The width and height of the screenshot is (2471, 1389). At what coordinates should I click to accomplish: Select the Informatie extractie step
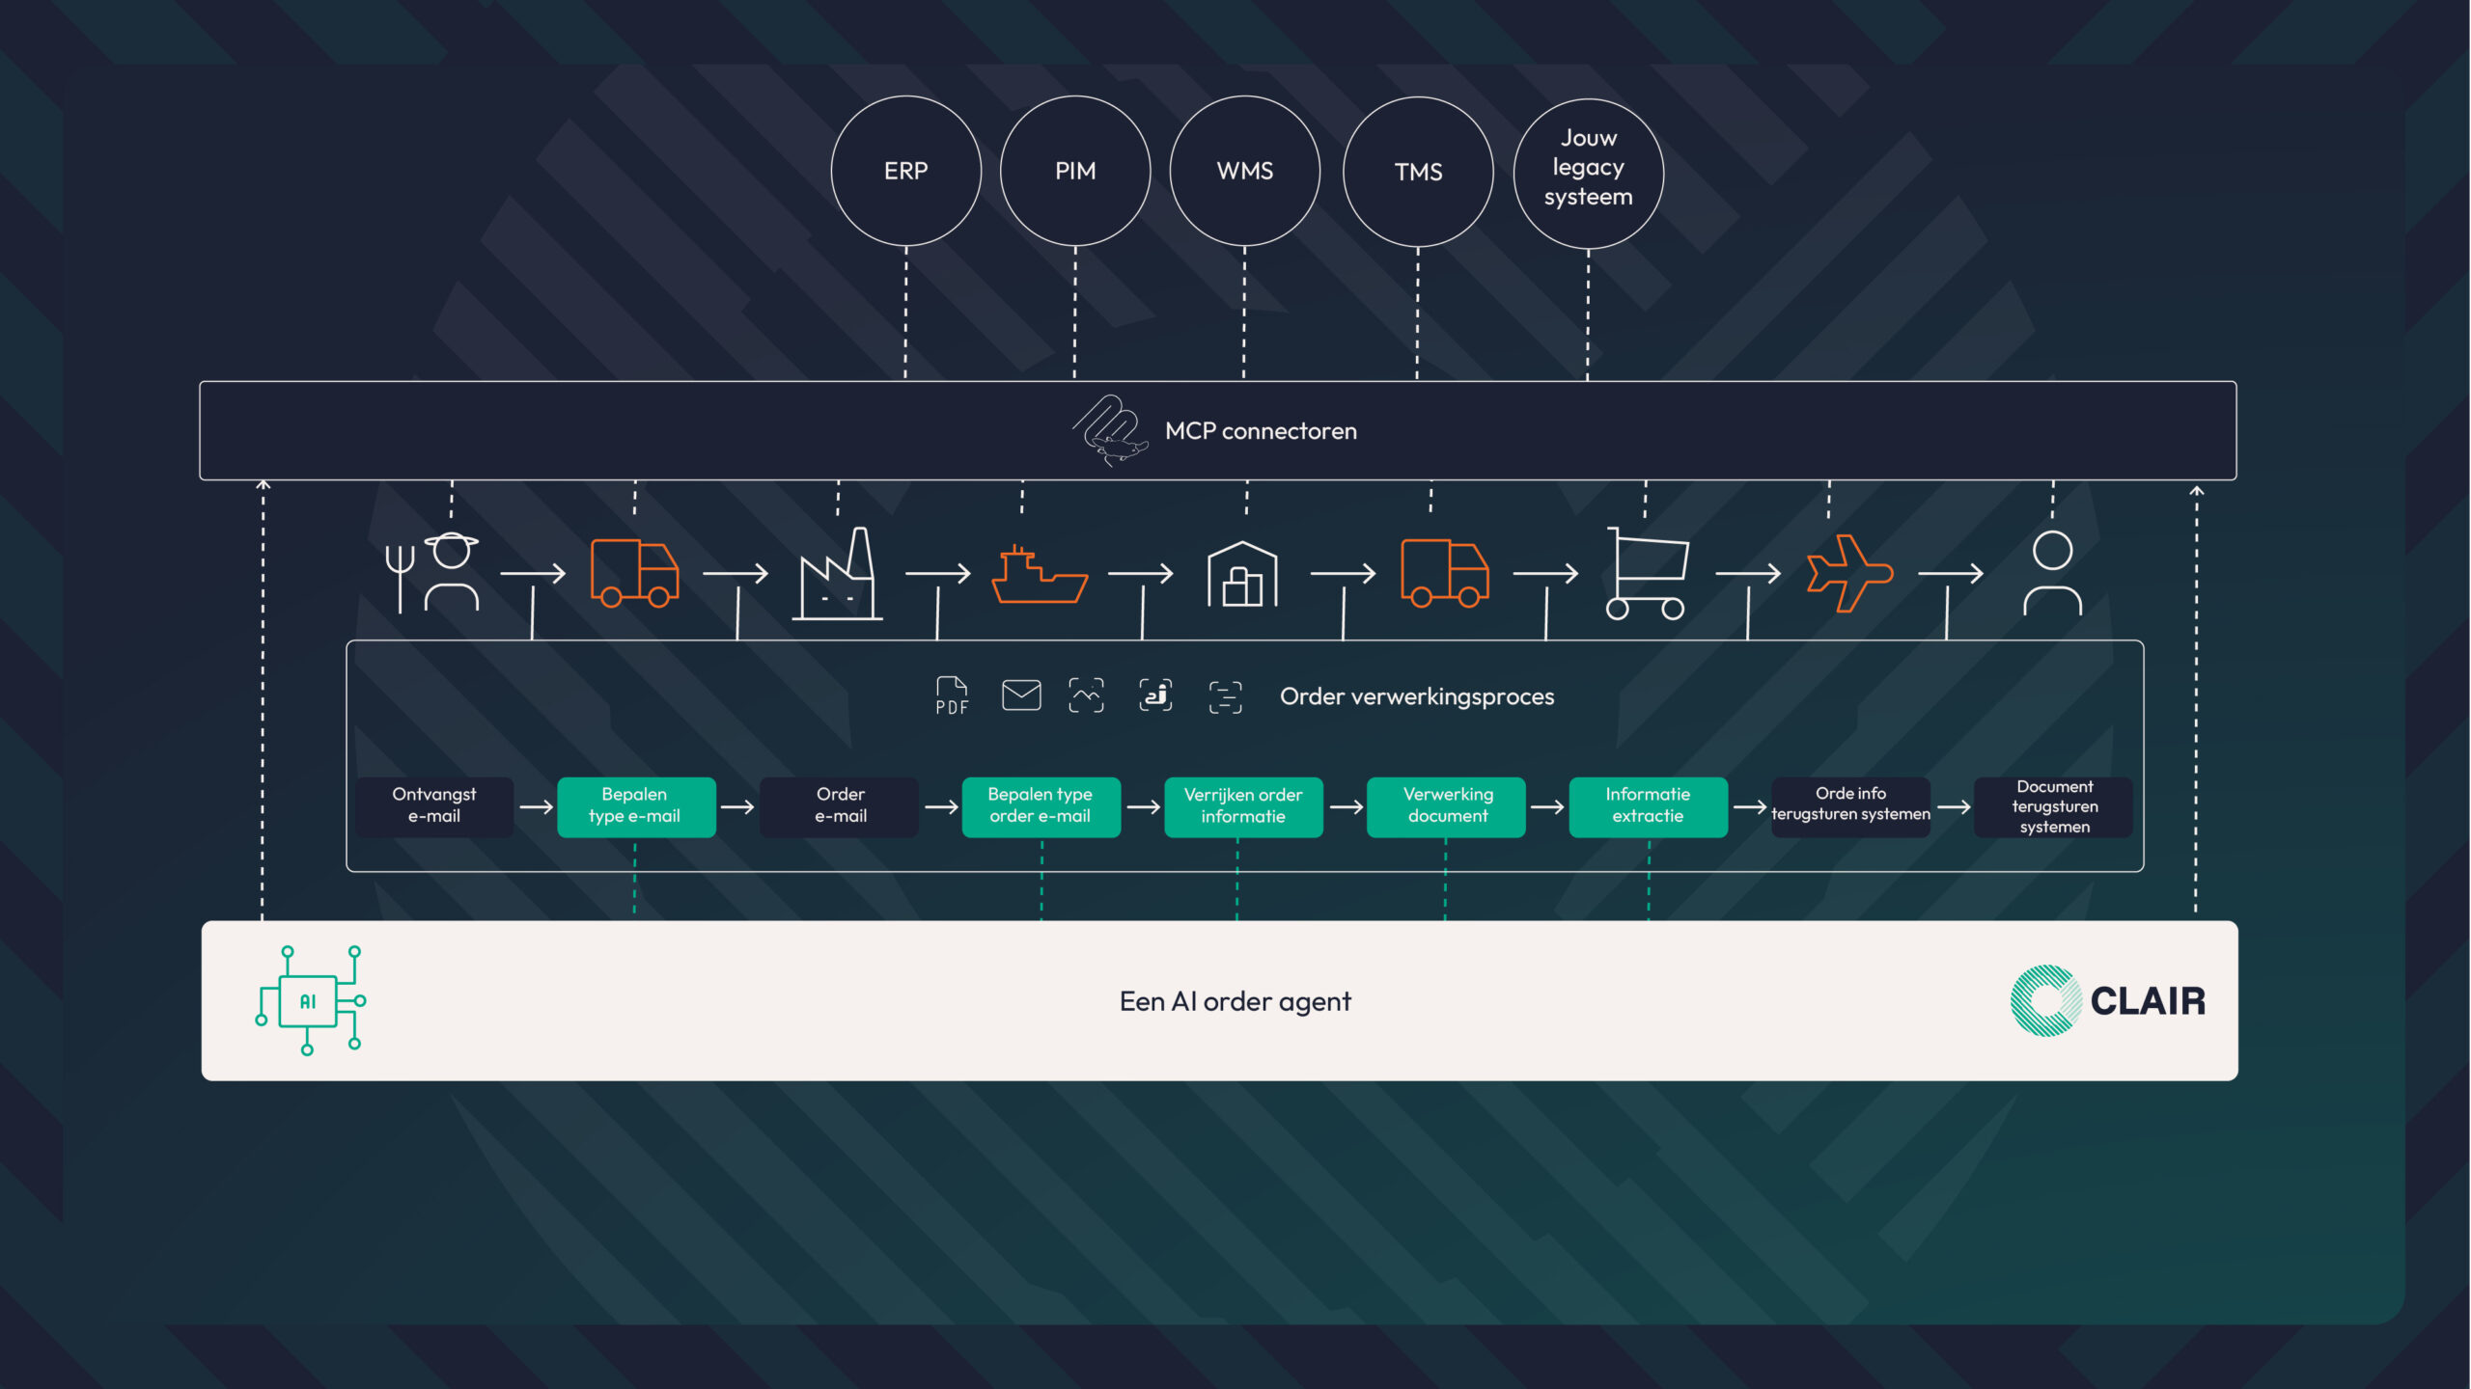click(x=1647, y=805)
